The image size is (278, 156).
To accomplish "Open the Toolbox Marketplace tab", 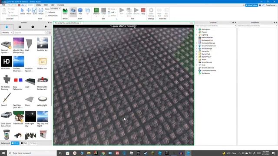I will pos(7,27).
